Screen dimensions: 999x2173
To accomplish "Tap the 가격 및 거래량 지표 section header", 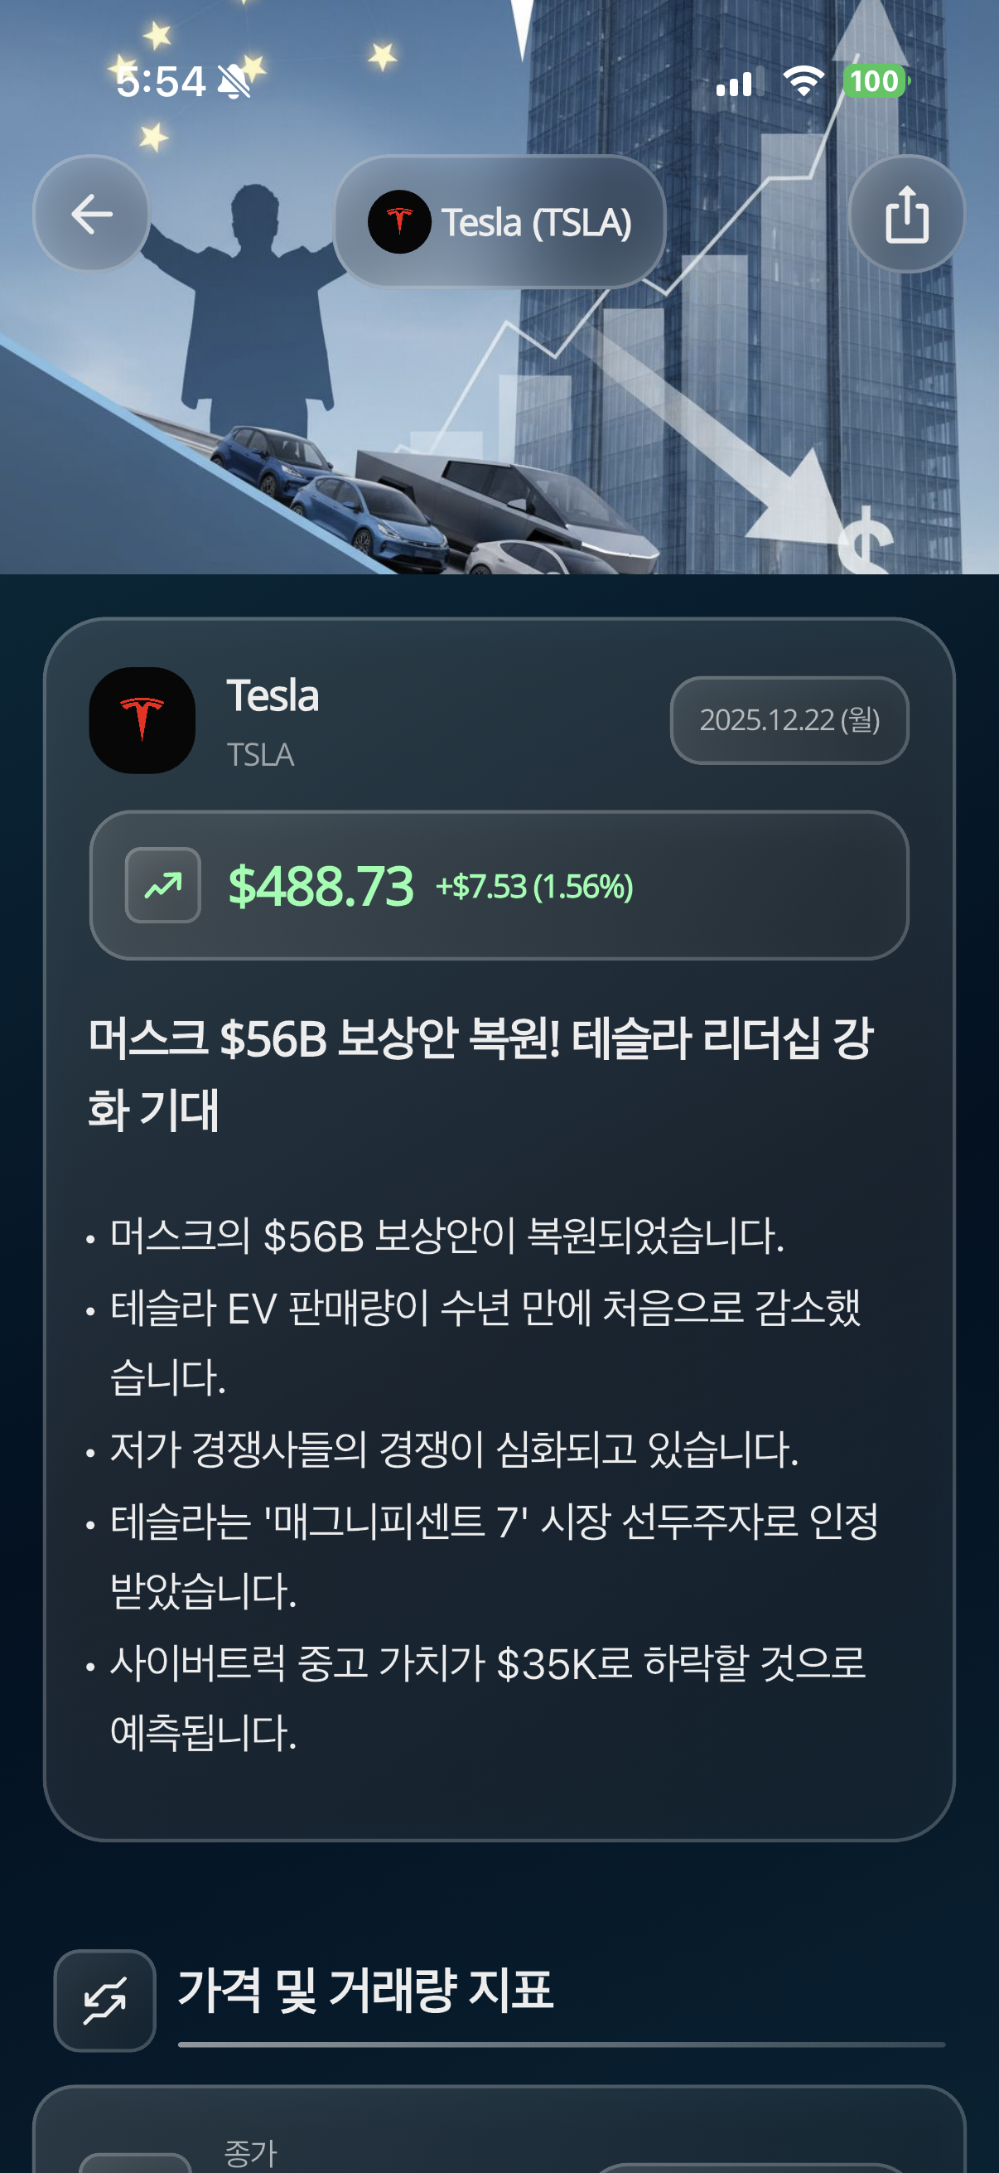I will (366, 1990).
